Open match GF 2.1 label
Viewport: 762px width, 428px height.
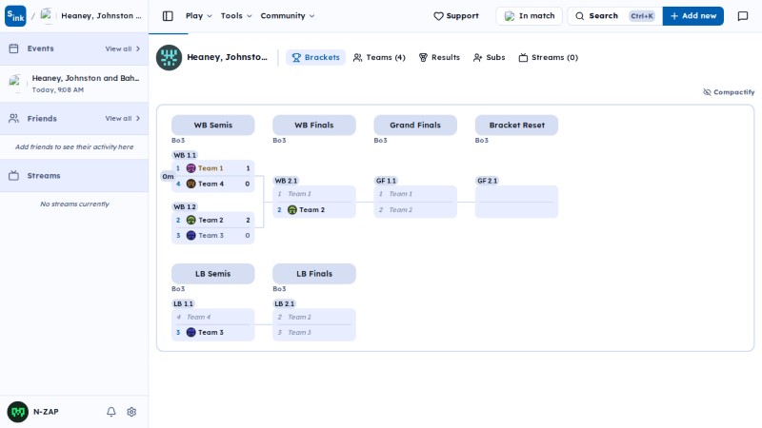488,181
